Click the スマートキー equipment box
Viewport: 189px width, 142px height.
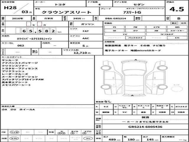[177, 30]
